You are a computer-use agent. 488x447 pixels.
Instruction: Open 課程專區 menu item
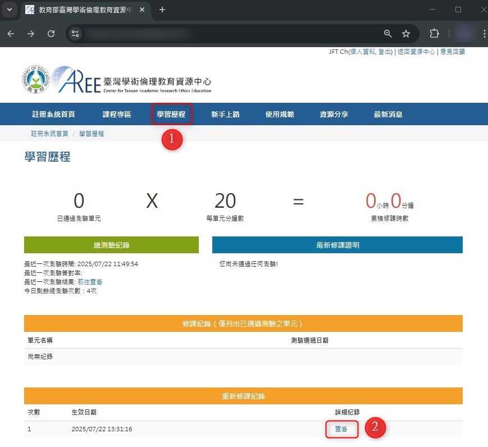pyautogui.click(x=117, y=114)
